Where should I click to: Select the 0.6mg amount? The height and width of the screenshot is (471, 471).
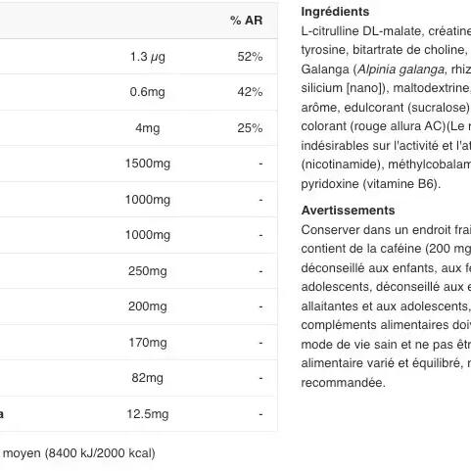point(148,92)
